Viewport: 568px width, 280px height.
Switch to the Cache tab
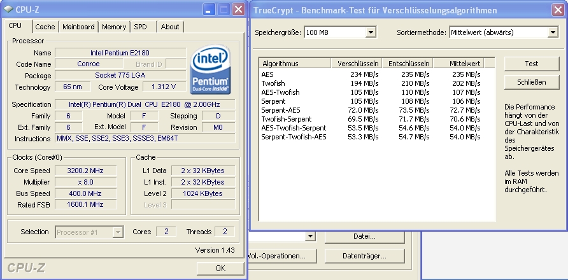click(45, 27)
